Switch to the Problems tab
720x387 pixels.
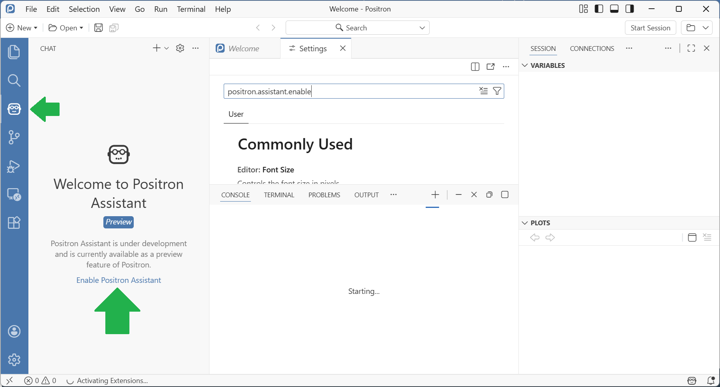(324, 195)
